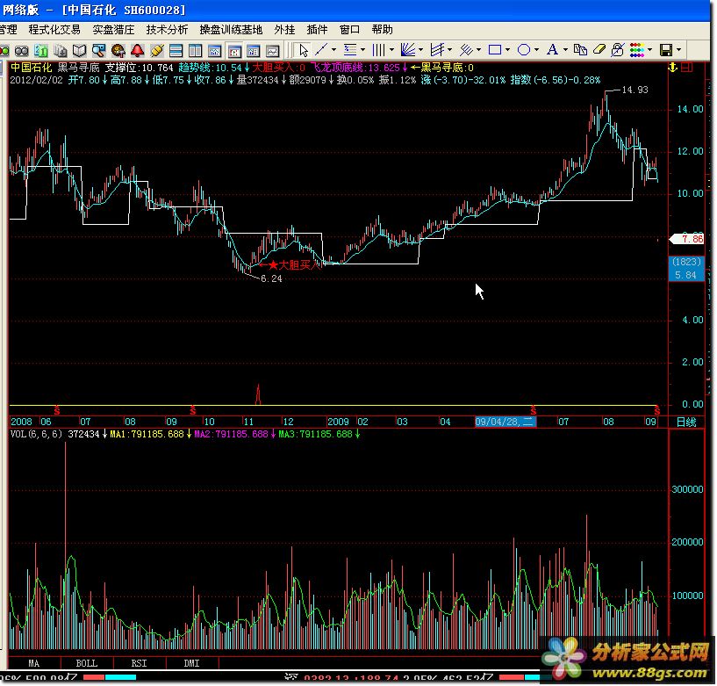This screenshot has width=717, height=686.
Task: Expand the fan lines tool dropdown arrow
Action: point(420,50)
